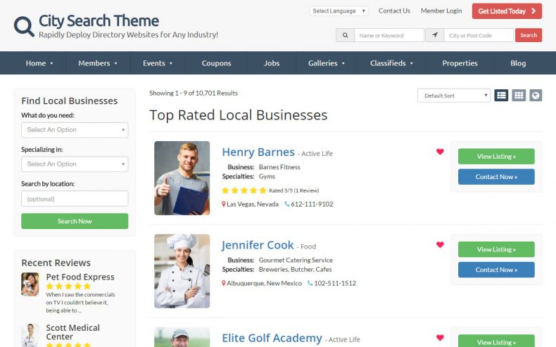This screenshot has height=347, width=556.
Task: Expand the Members menu
Action: tap(98, 63)
